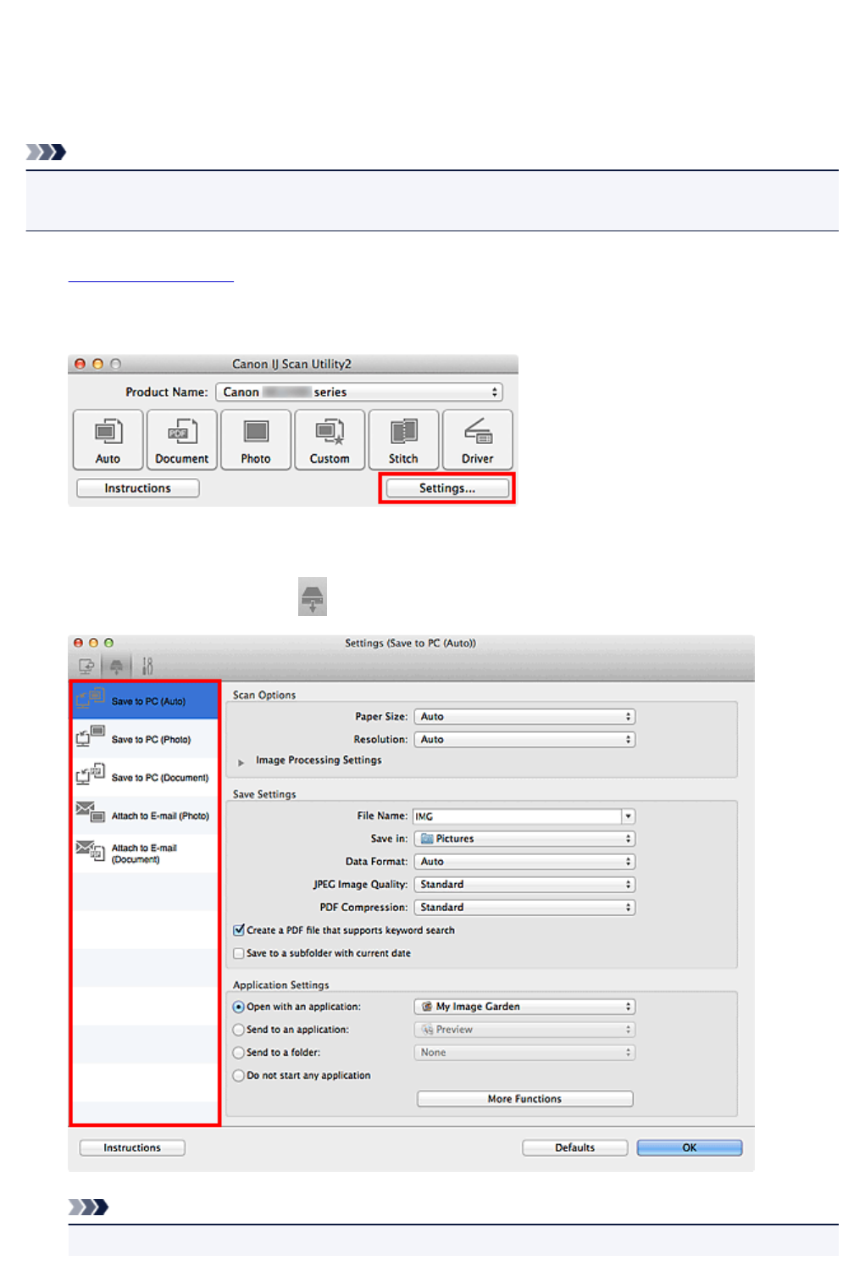The width and height of the screenshot is (865, 1283).
Task: Expand Image Processing Settings
Action: pos(241,762)
